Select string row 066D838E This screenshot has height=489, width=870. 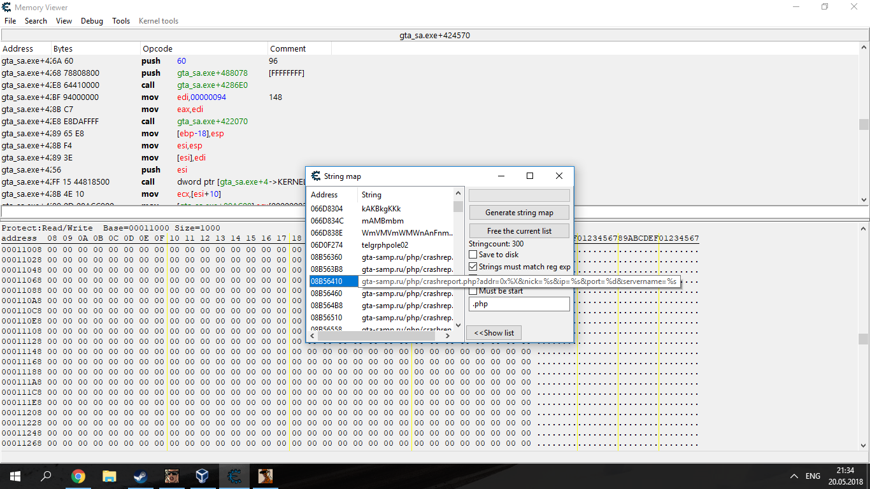[x=380, y=232]
